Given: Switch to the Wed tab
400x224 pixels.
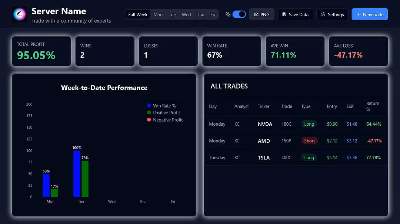Looking at the screenshot, I should [x=186, y=15].
